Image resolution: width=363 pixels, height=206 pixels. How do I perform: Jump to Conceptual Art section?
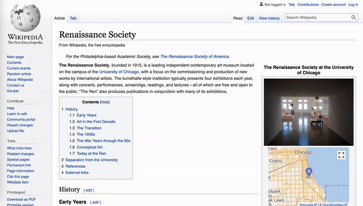tap(89, 147)
